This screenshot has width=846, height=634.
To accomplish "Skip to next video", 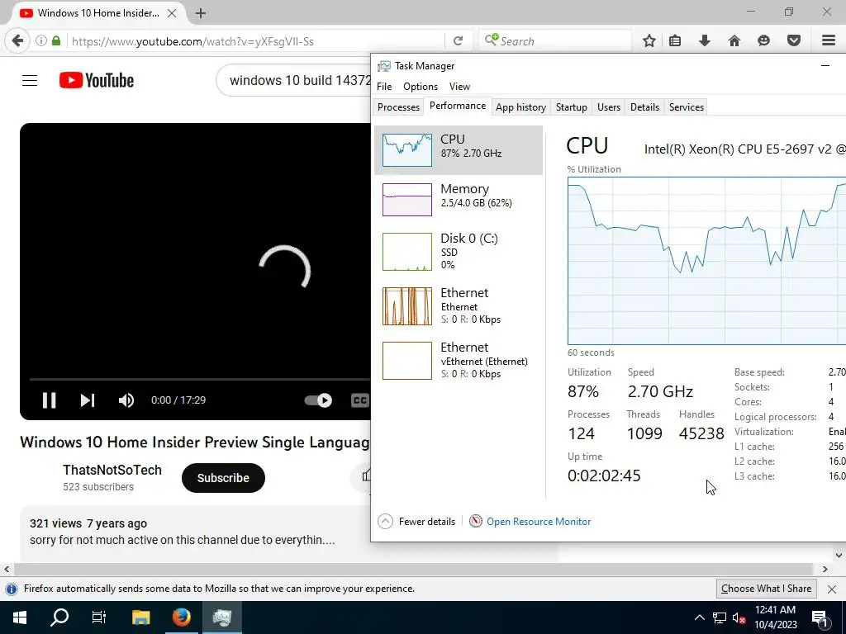I will click(x=88, y=400).
